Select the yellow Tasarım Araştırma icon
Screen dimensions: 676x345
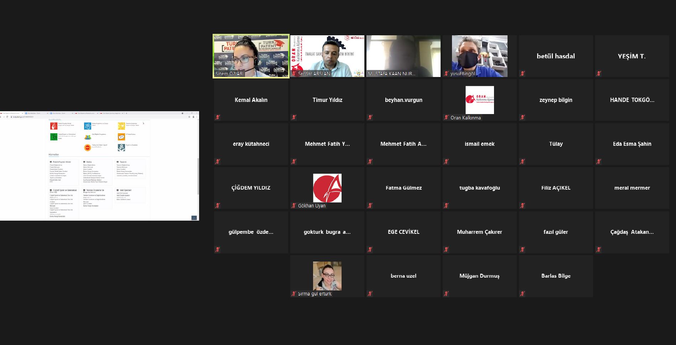pyautogui.click(x=121, y=125)
